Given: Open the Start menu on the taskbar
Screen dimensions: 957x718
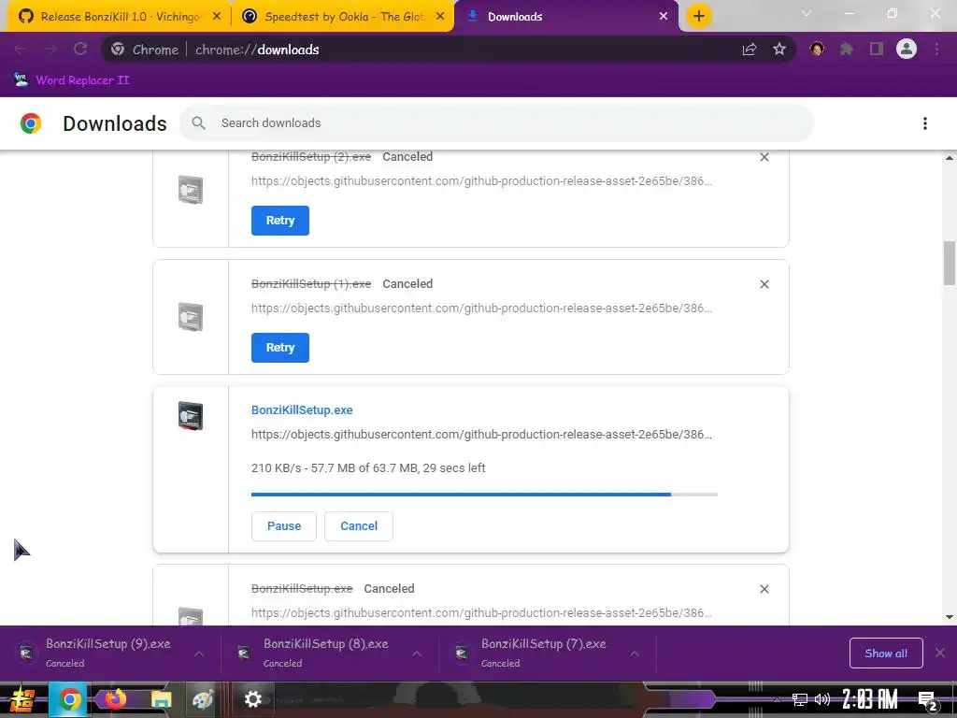Looking at the screenshot, I should [22, 699].
